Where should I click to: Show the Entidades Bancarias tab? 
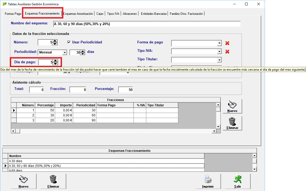pos(154,14)
